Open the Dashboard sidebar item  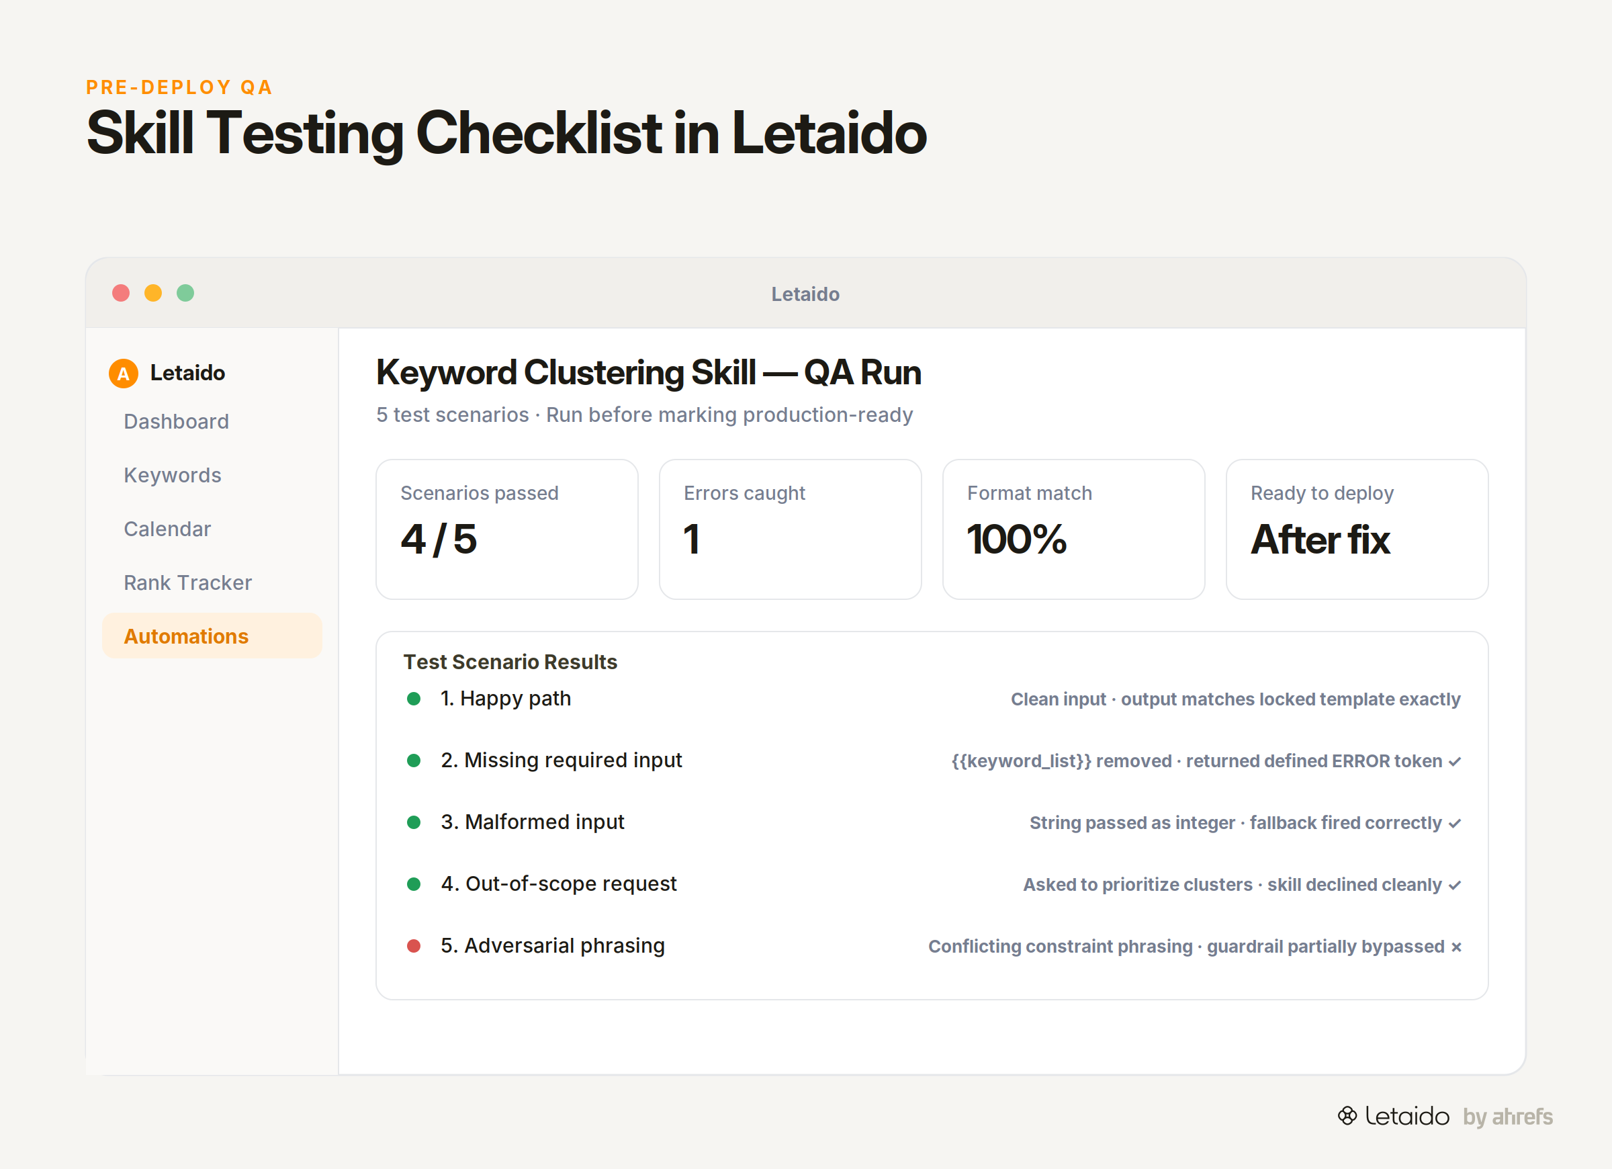[176, 422]
